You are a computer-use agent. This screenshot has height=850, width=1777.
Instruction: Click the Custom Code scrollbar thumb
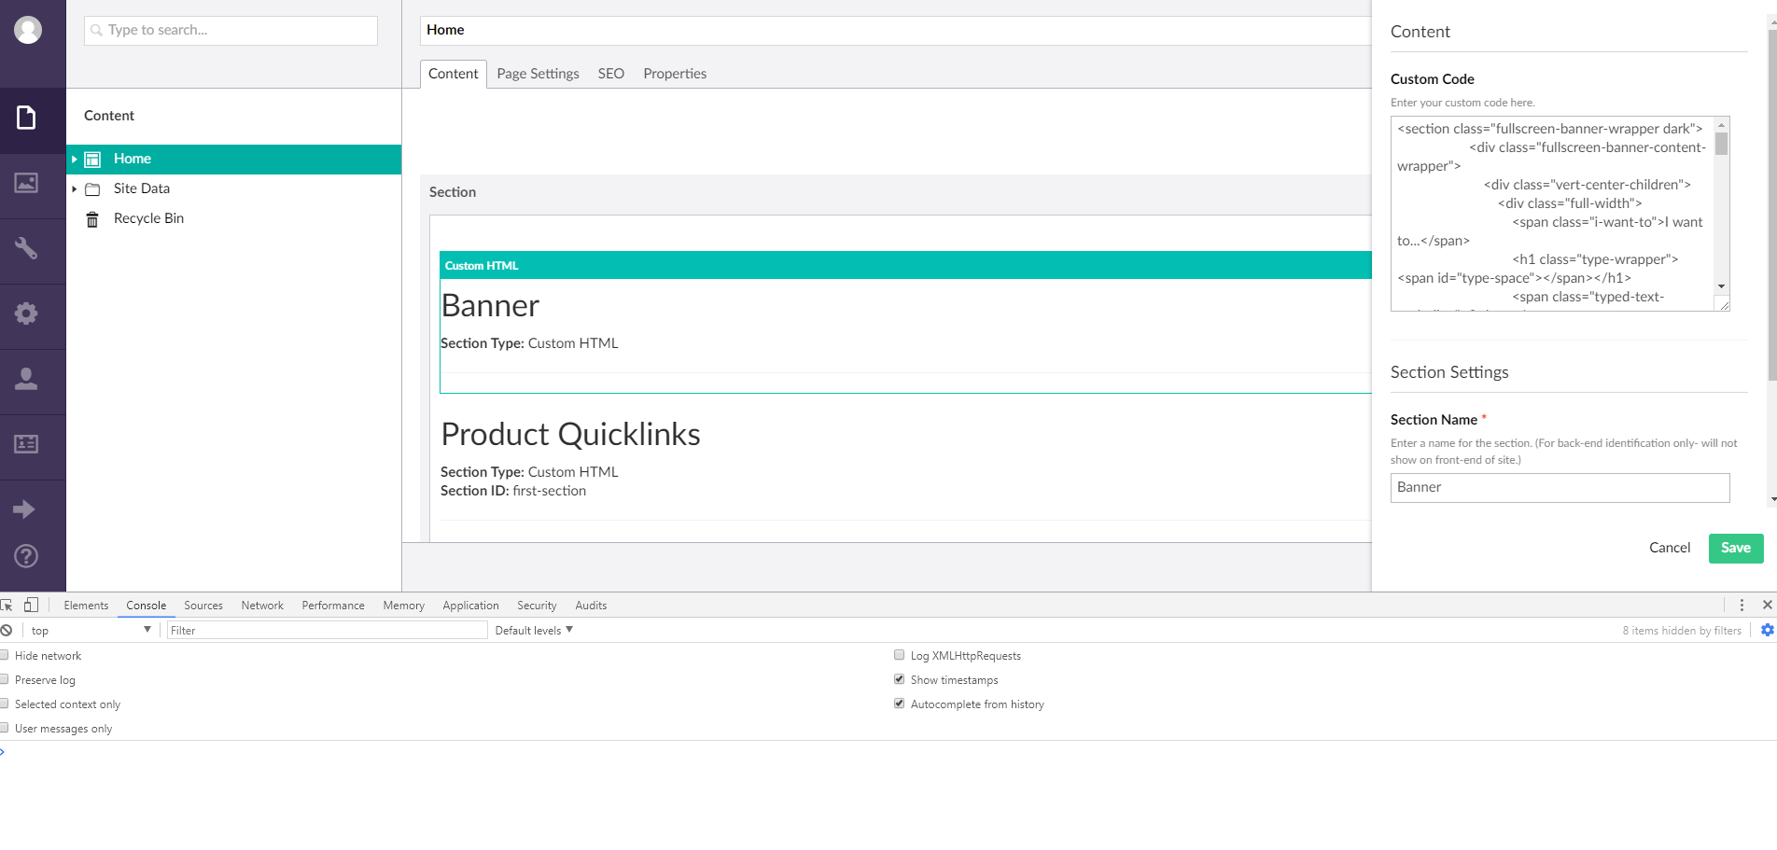(x=1721, y=143)
